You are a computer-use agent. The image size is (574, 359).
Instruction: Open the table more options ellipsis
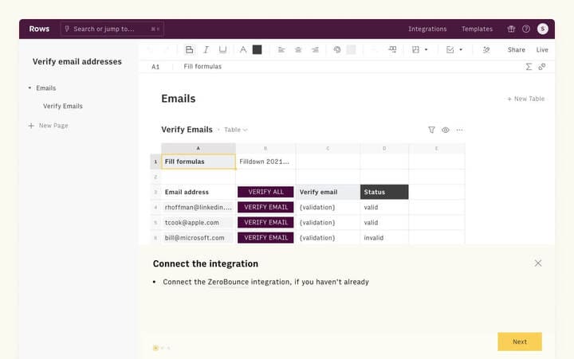tap(459, 130)
